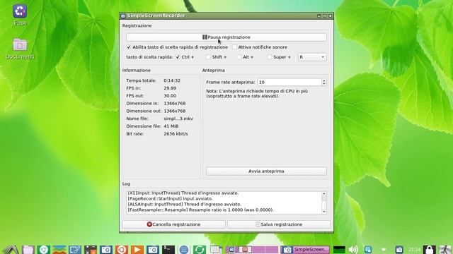Viewport: 453px width, 254px height.
Task: Enable the Shift + modifier checkbox
Action: coord(208,57)
